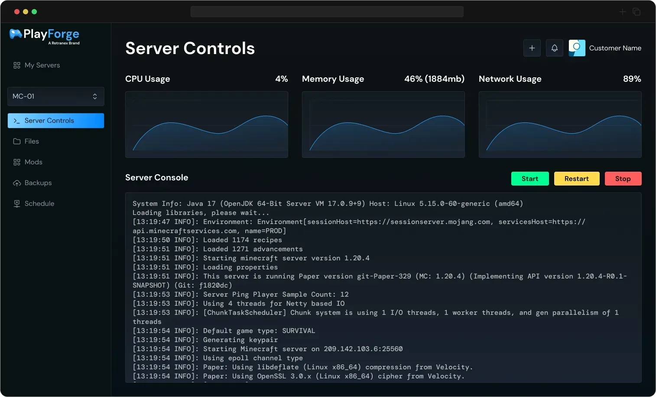Click the Server Controls terminal icon
This screenshot has width=656, height=397.
point(17,121)
